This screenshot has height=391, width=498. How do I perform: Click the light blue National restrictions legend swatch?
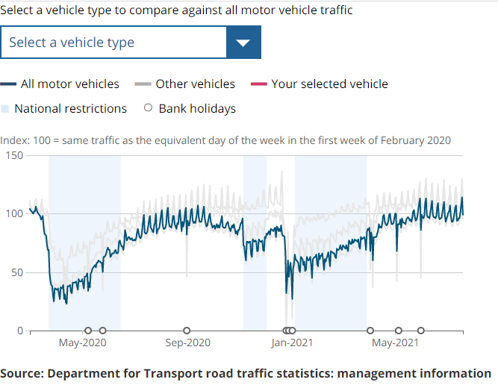[x=5, y=109]
